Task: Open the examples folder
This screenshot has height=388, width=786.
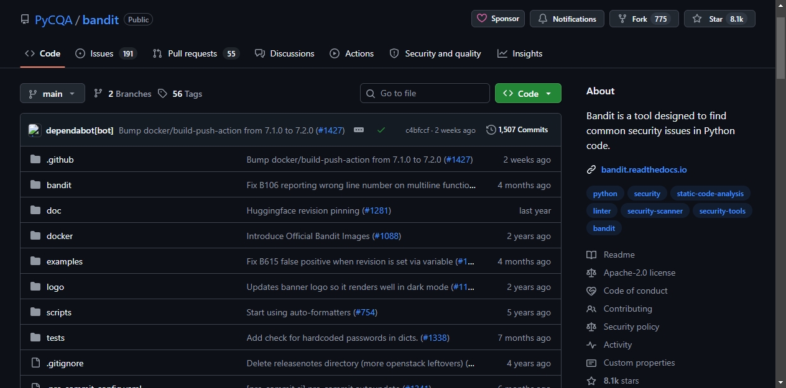Action: pyautogui.click(x=65, y=261)
